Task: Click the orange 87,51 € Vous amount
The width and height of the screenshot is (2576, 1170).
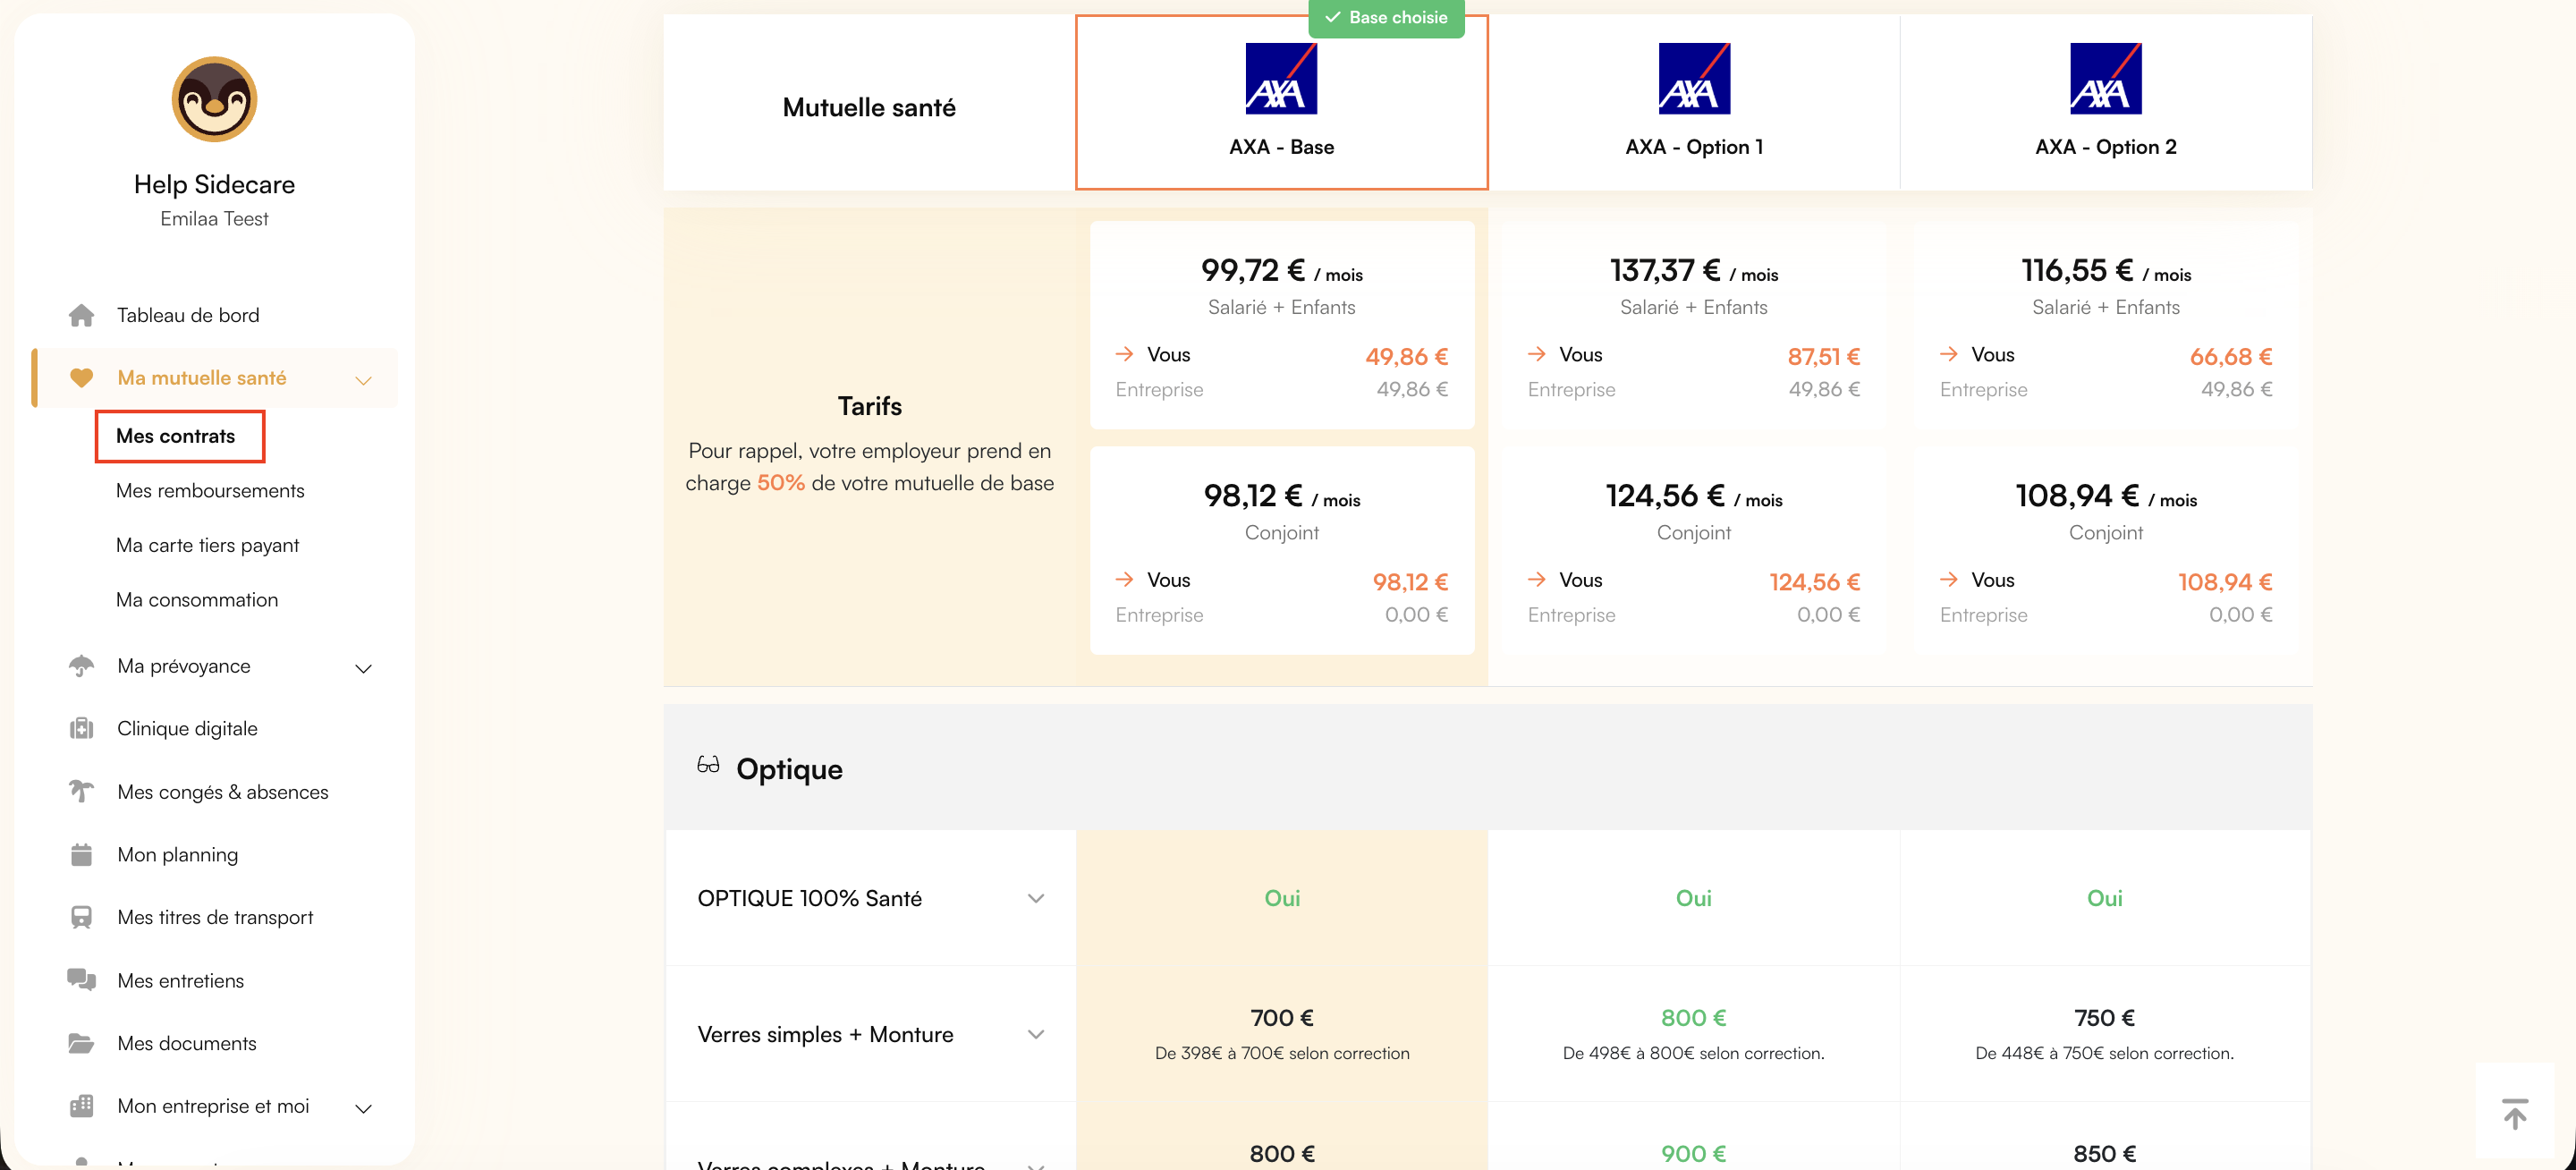Action: click(1823, 357)
